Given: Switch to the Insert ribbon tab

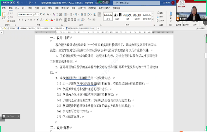Looking at the screenshot, I should pyautogui.click(x=17, y=8).
